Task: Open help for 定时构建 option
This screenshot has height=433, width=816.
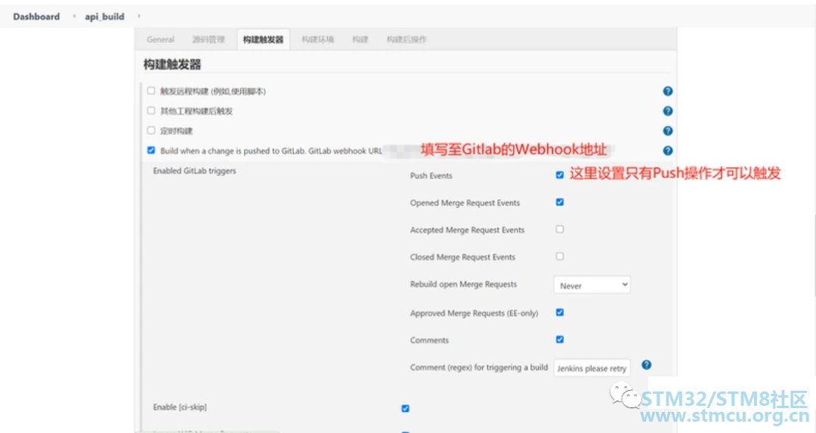Action: tap(668, 131)
